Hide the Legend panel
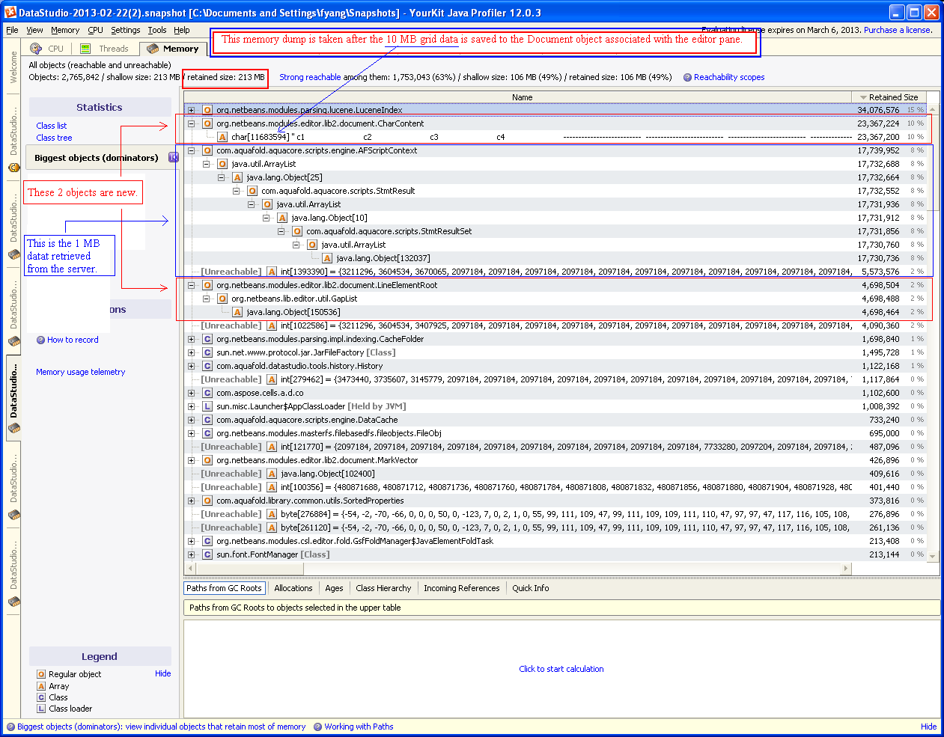 (x=162, y=673)
